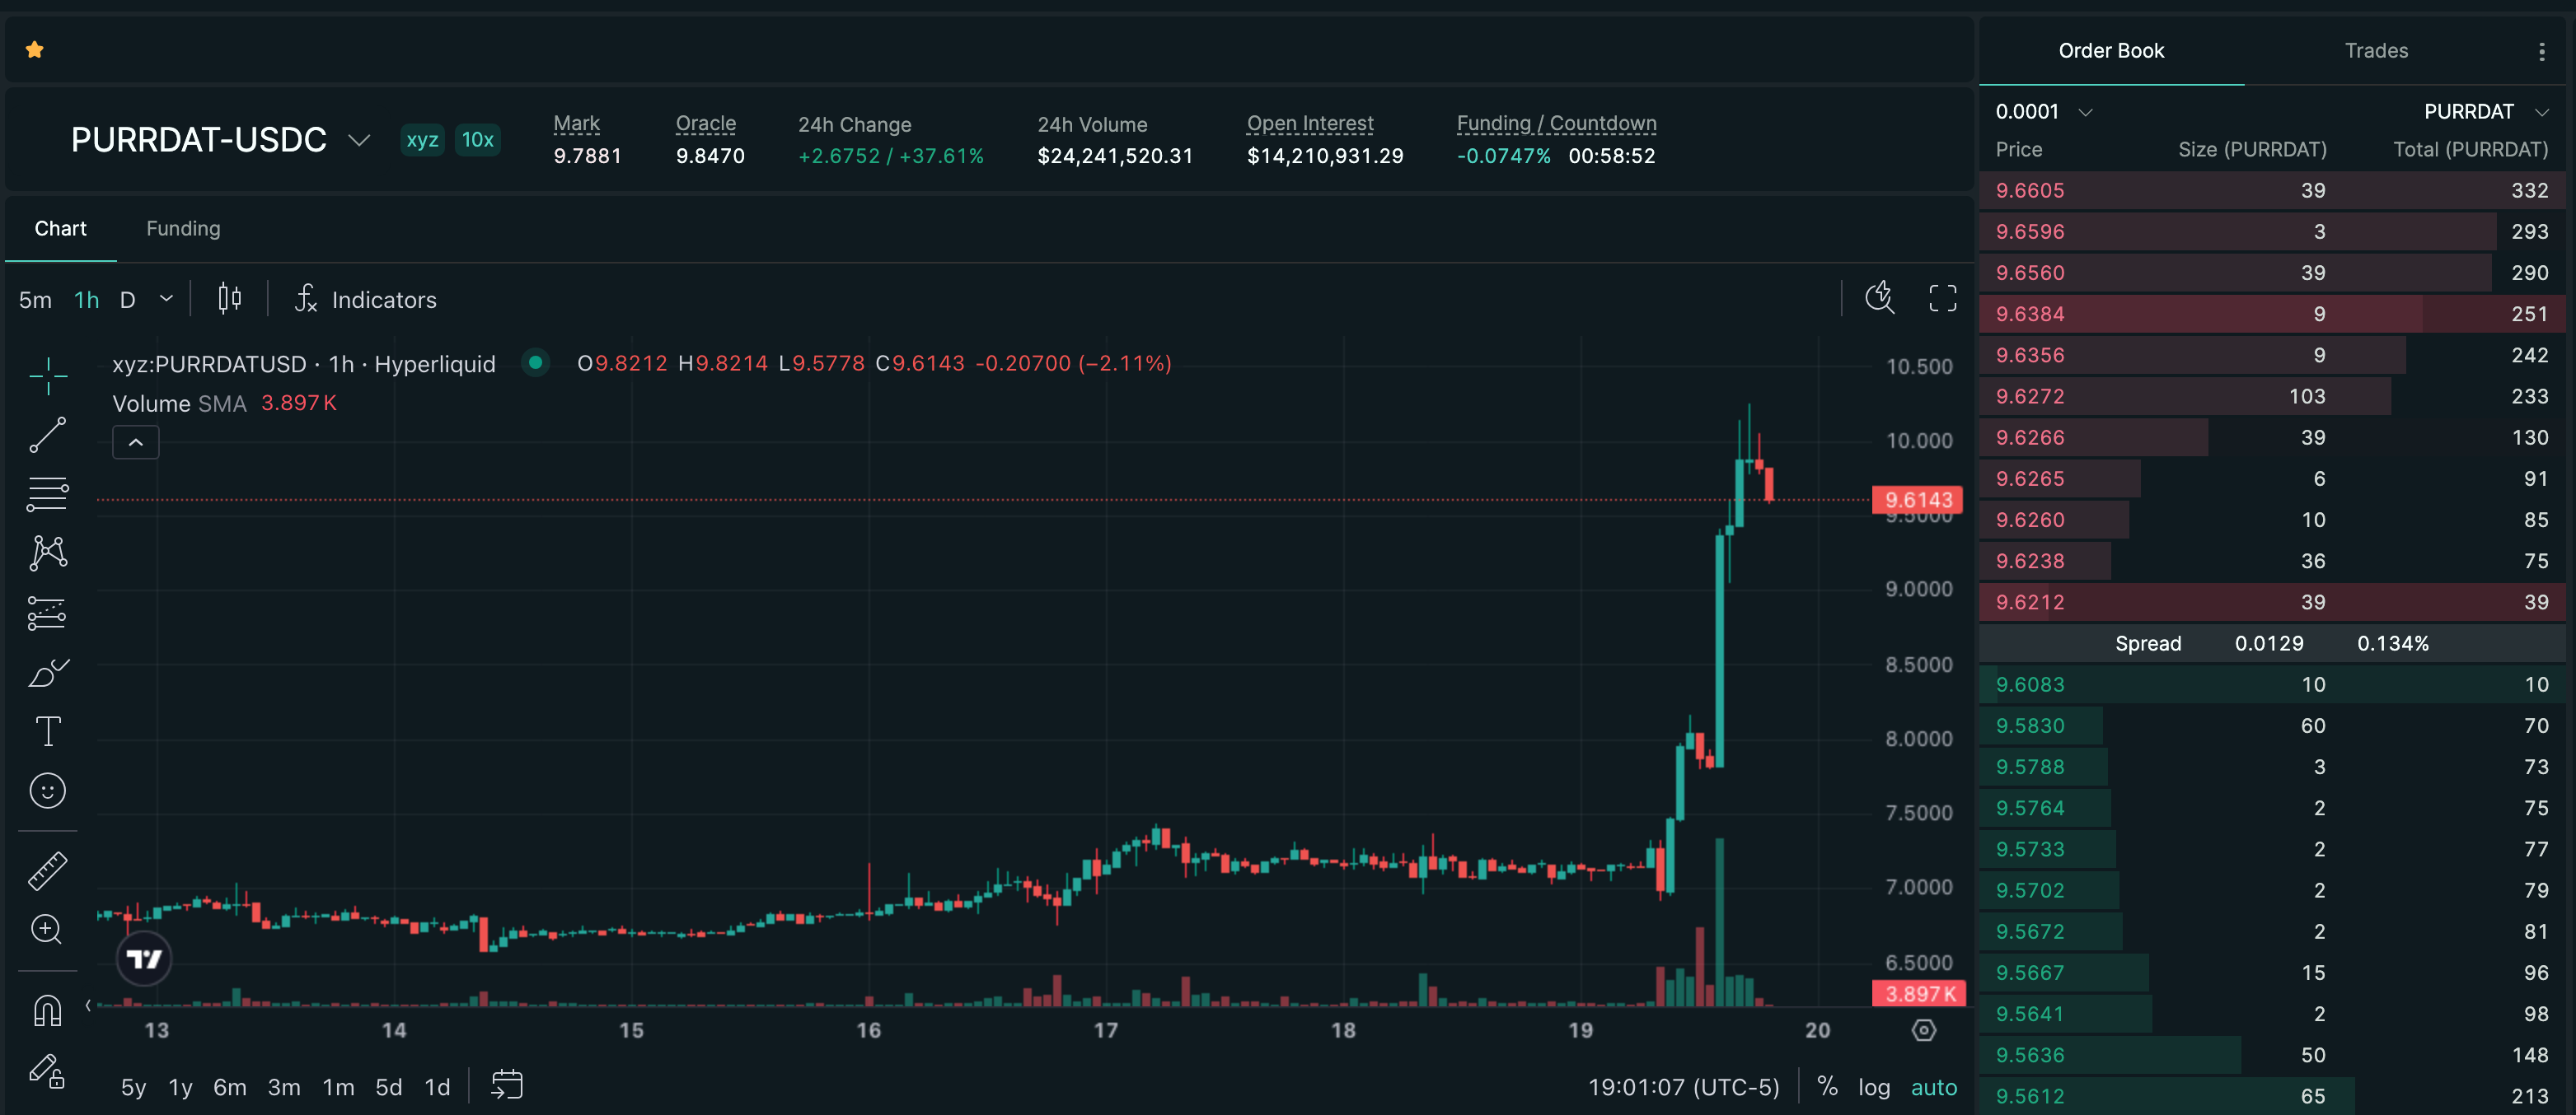Viewport: 2576px width, 1115px height.
Task: Select the text annotation tool
Action: tap(48, 731)
